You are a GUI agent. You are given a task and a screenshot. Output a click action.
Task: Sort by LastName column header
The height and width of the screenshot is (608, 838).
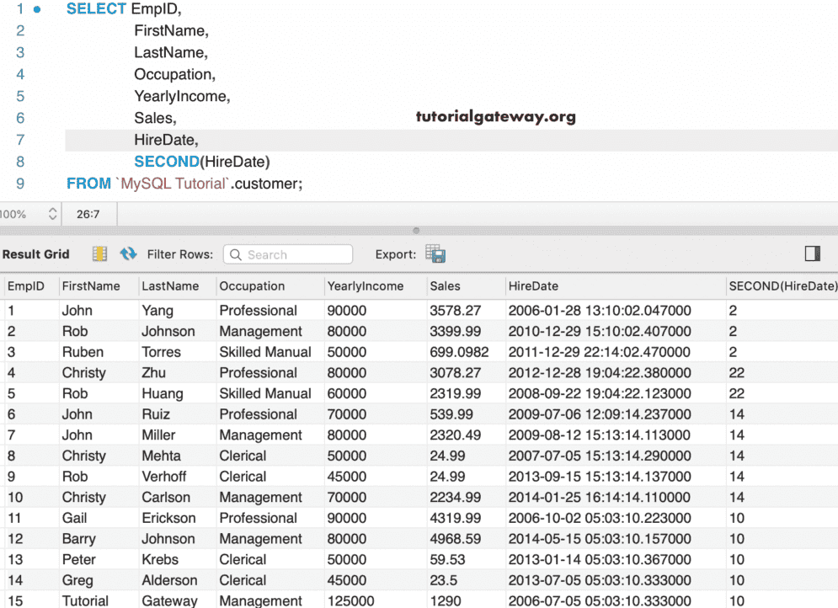click(x=170, y=285)
